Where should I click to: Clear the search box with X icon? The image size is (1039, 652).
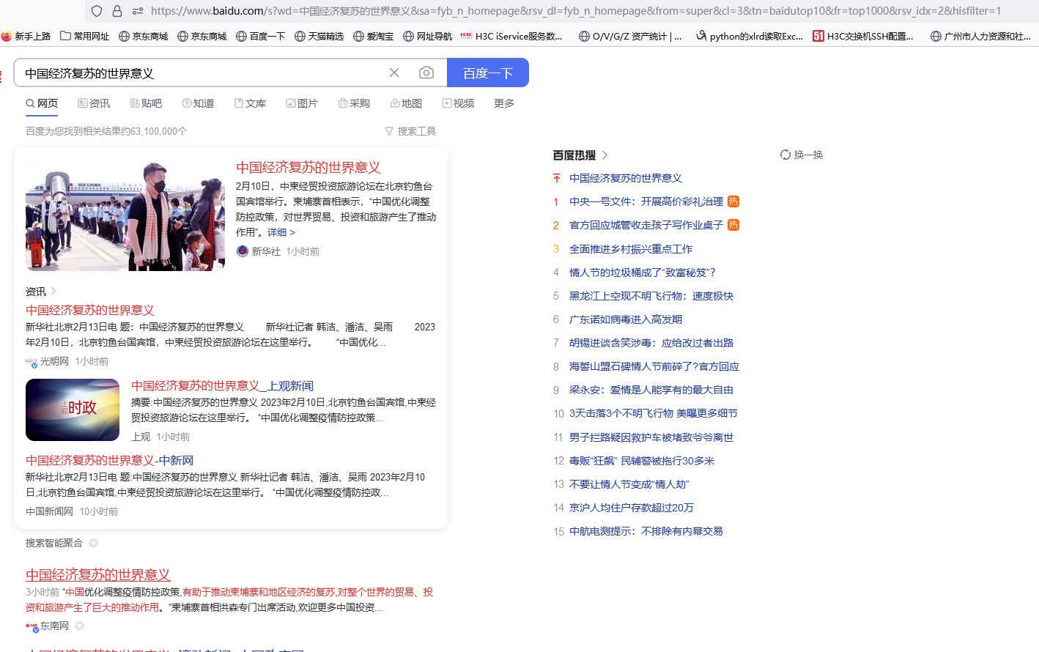pyautogui.click(x=394, y=73)
